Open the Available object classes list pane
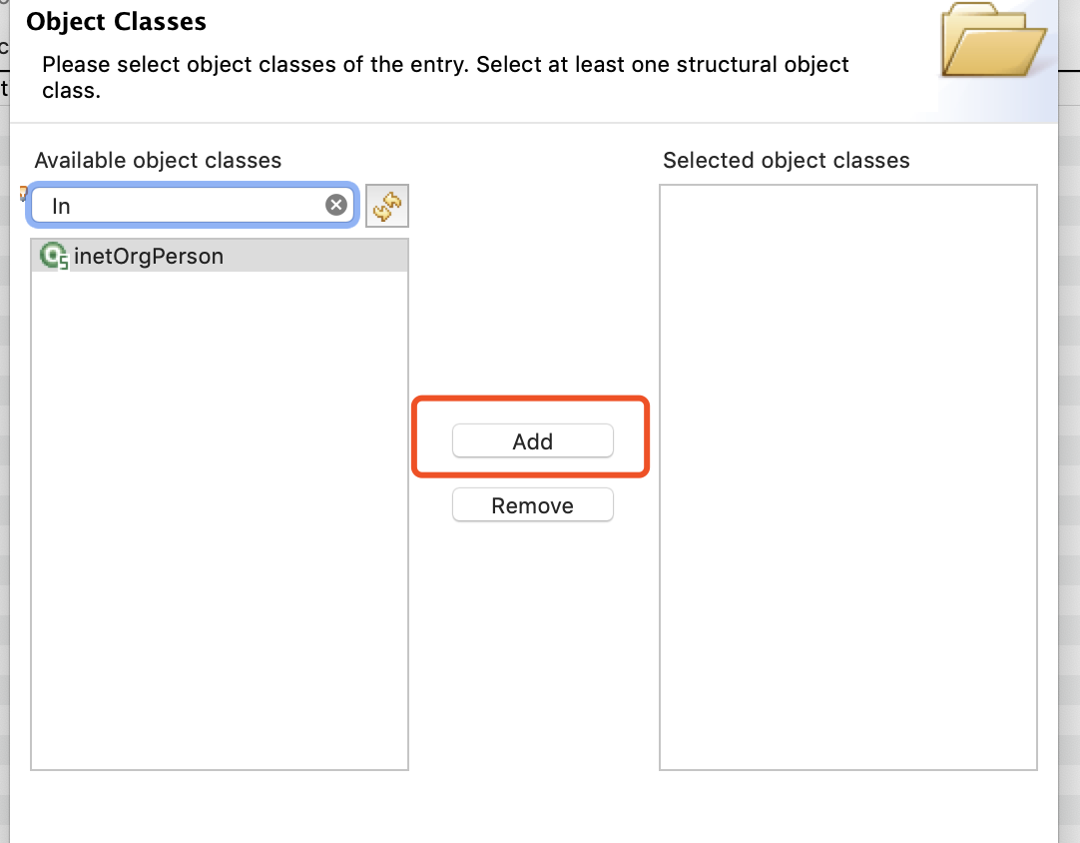This screenshot has width=1080, height=843. pos(220,499)
